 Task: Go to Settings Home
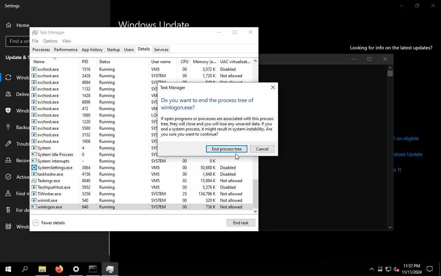(18, 25)
